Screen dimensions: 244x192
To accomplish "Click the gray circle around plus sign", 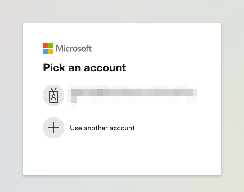I will (x=54, y=128).
